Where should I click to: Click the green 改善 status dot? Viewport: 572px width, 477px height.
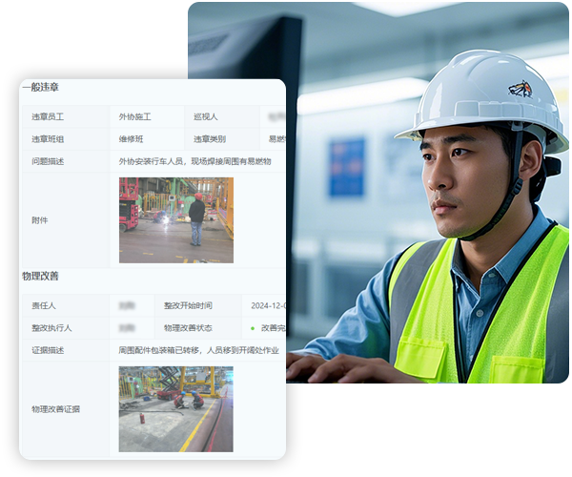253,327
